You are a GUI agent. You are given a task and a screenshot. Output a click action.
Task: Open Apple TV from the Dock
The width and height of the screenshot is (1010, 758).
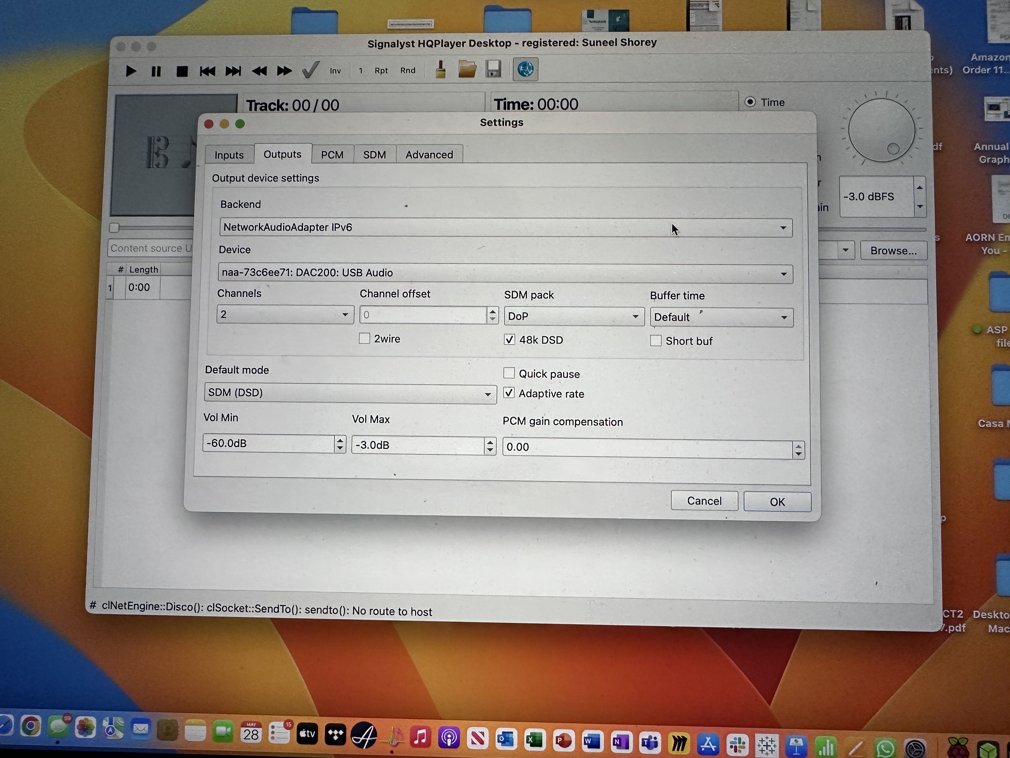pos(307,734)
